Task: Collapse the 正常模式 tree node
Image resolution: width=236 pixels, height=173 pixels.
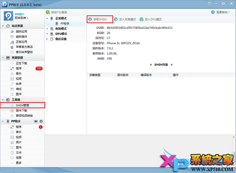Action: [x=47, y=18]
